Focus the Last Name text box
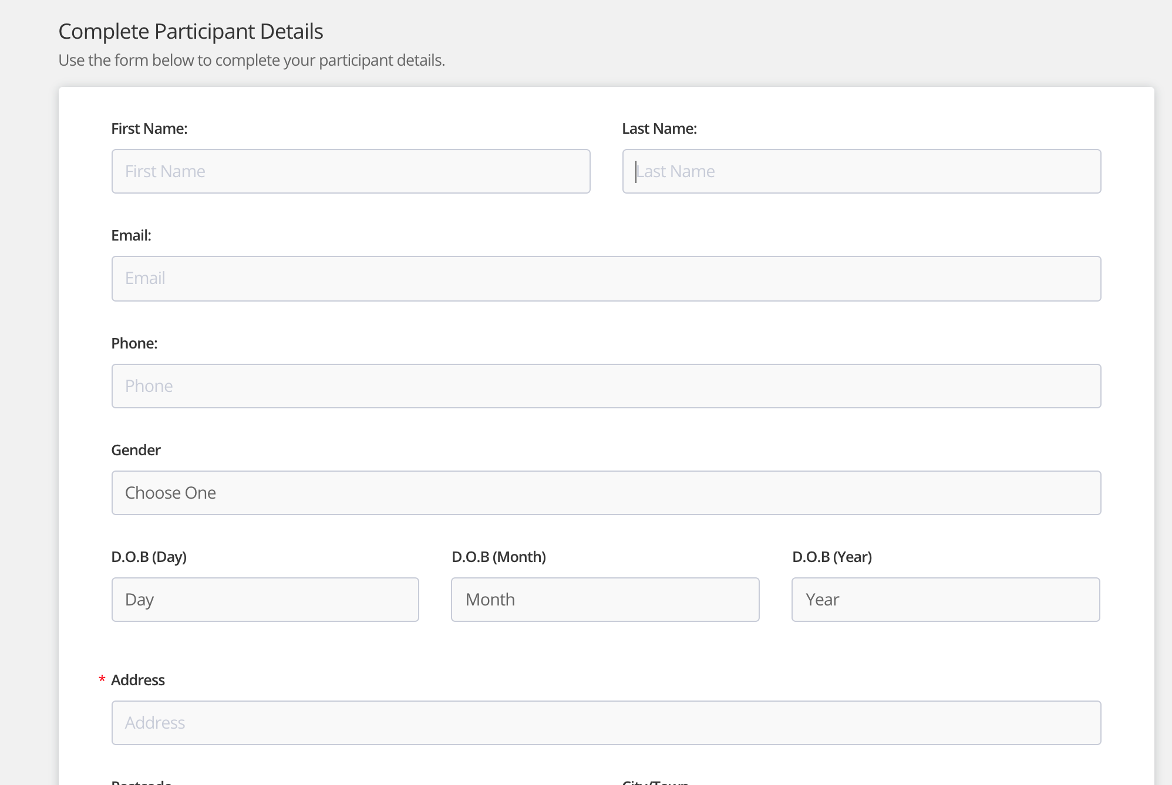This screenshot has height=785, width=1172. 861,171
